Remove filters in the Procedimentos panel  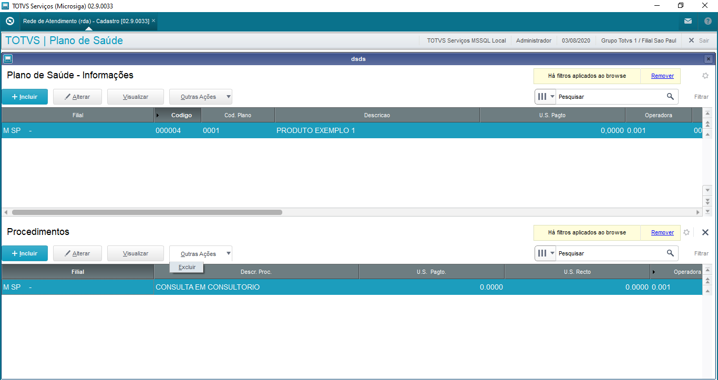(662, 232)
